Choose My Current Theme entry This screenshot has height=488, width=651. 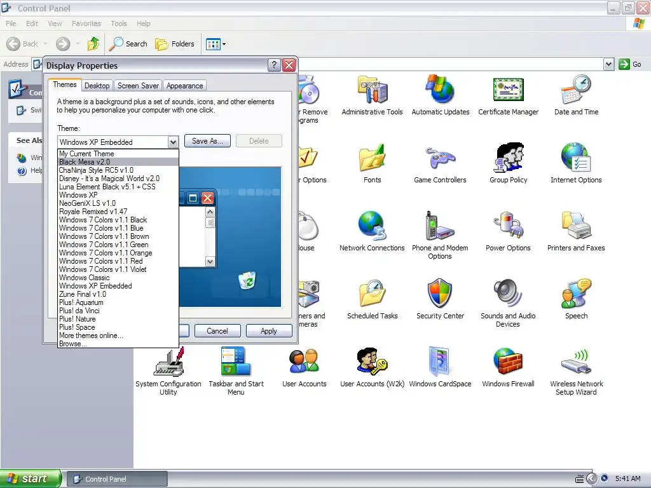[118, 154]
